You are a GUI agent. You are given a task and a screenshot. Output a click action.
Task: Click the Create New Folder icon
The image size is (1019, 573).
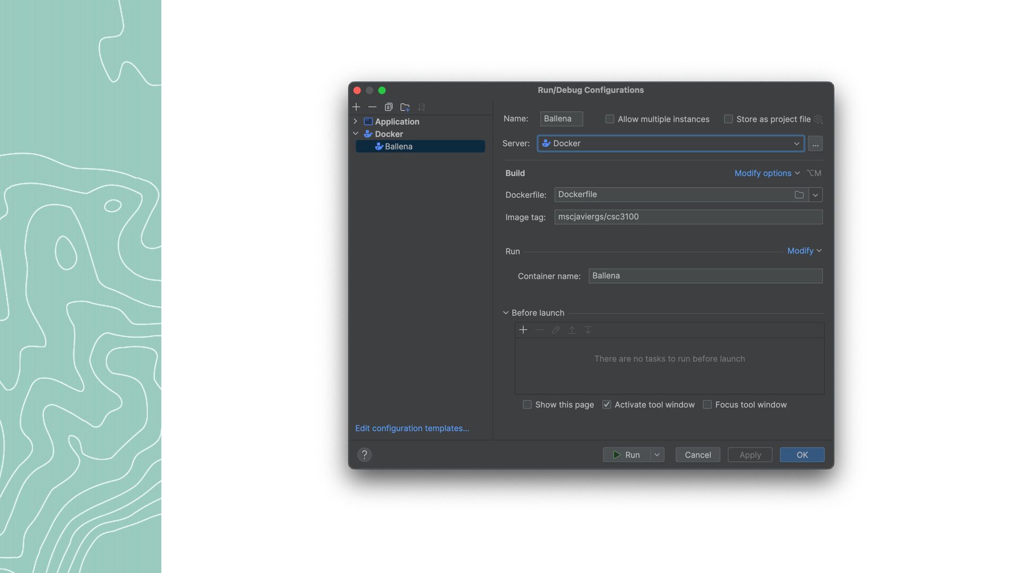pos(405,107)
